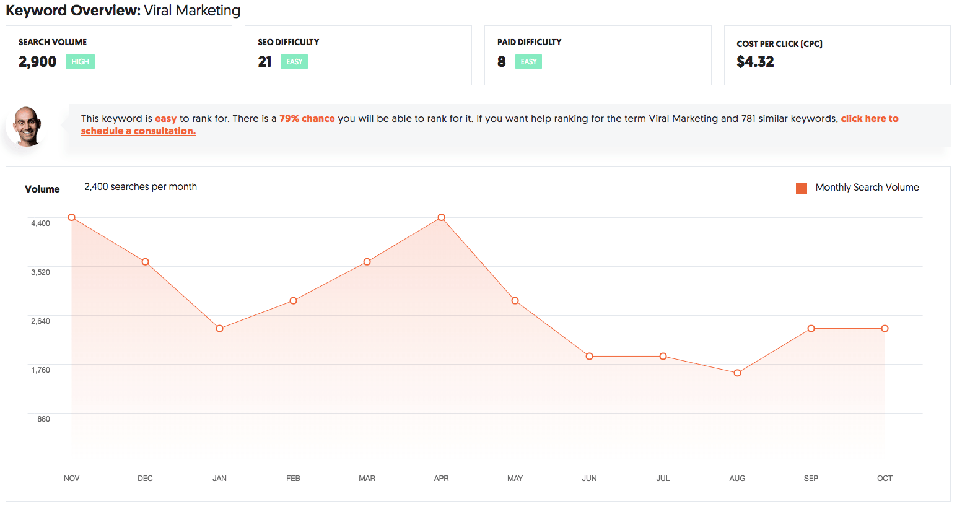This screenshot has height=507, width=957.
Task: Click the EASY badge under SEO Difficulty
Action: point(294,62)
